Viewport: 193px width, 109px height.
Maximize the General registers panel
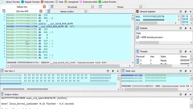point(181,12)
